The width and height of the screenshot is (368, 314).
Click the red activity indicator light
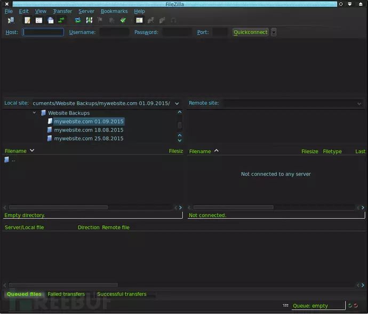click(356, 305)
